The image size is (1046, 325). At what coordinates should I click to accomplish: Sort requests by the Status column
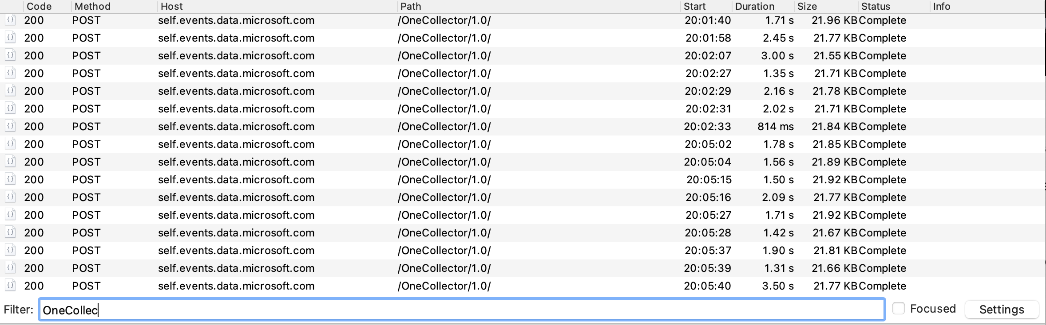tap(876, 6)
